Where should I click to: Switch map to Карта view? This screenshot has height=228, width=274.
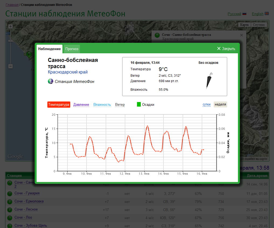[x=244, y=25]
